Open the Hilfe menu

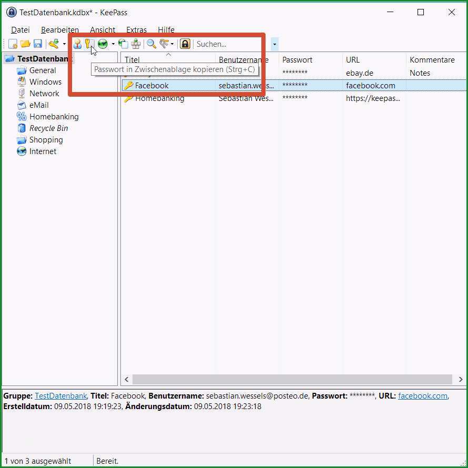tap(166, 30)
